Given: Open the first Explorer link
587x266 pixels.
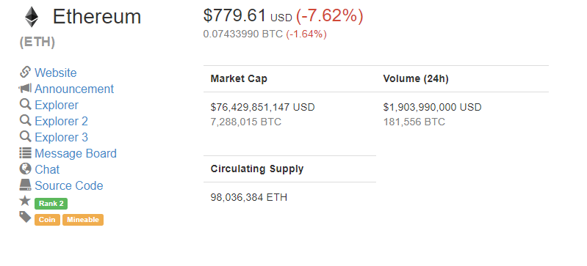Looking at the screenshot, I should coord(57,105).
